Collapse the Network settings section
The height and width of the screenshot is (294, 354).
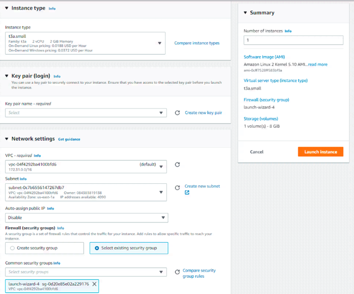tap(7, 139)
